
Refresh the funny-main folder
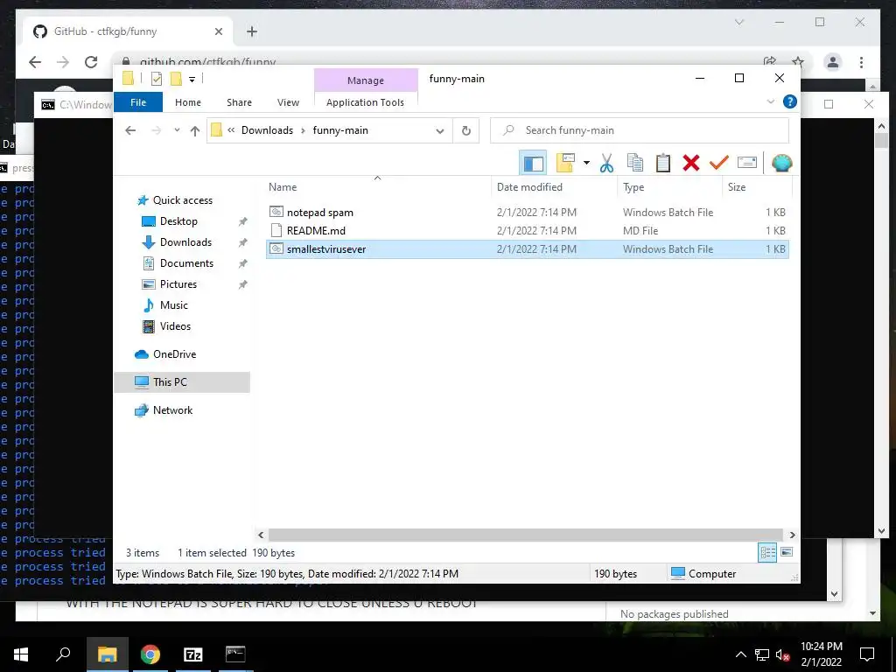click(466, 131)
